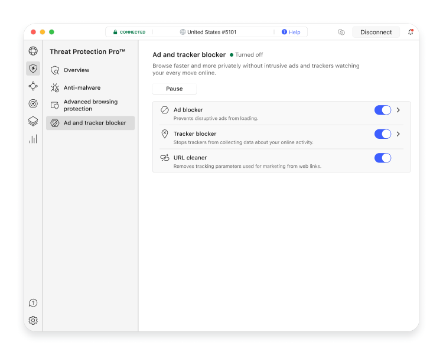
Task: Click the notification bell icon
Action: tap(411, 32)
